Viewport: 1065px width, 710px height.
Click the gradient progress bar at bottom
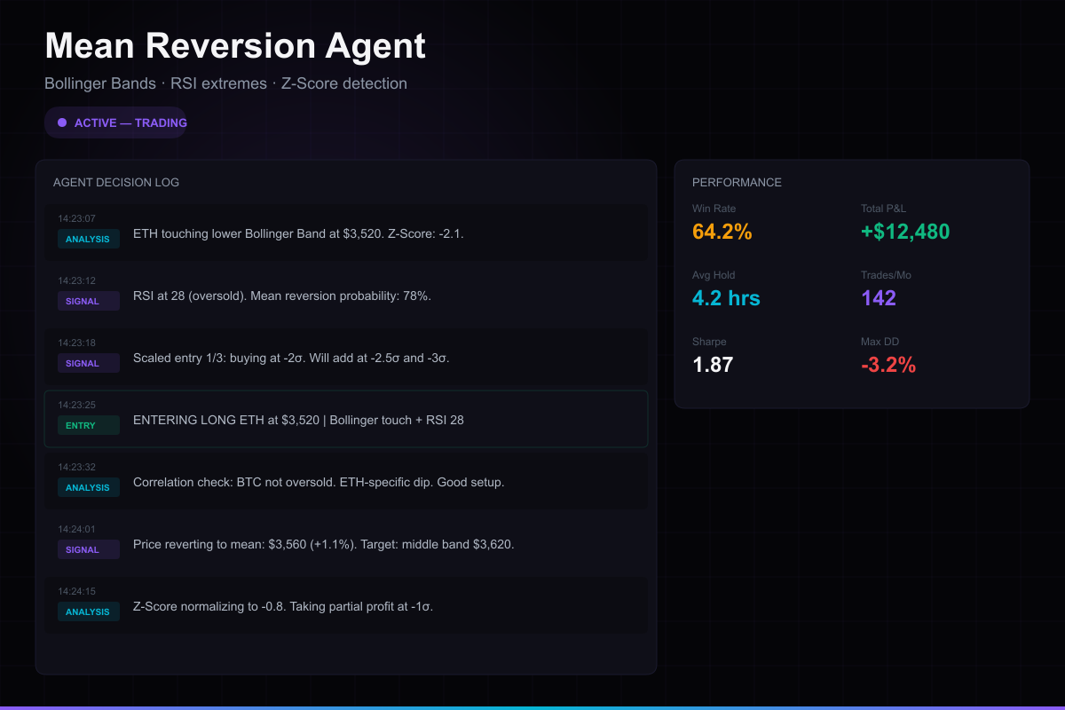click(532, 707)
